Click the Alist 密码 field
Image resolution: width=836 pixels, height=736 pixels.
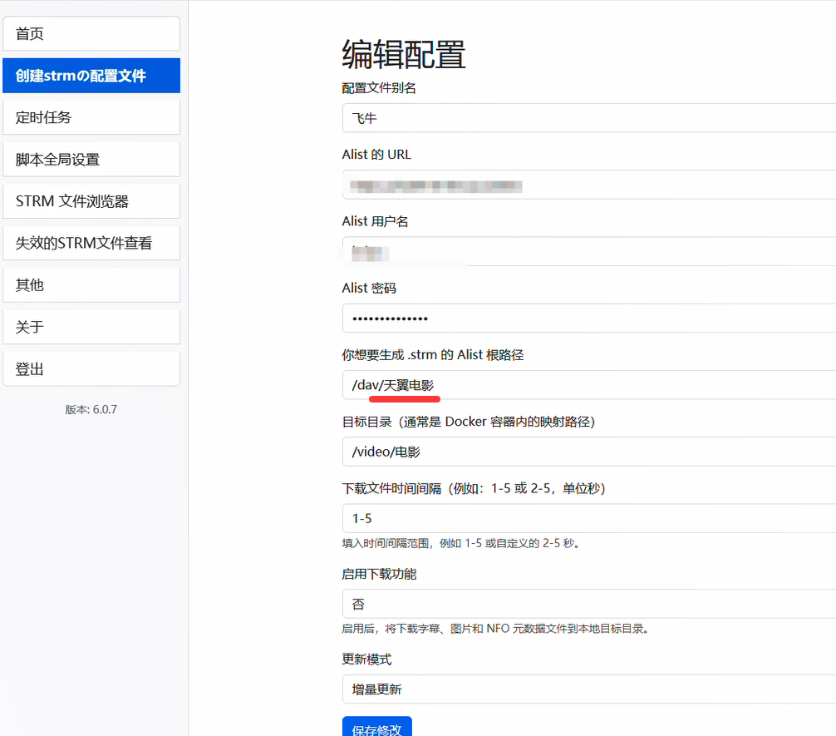tap(588, 318)
